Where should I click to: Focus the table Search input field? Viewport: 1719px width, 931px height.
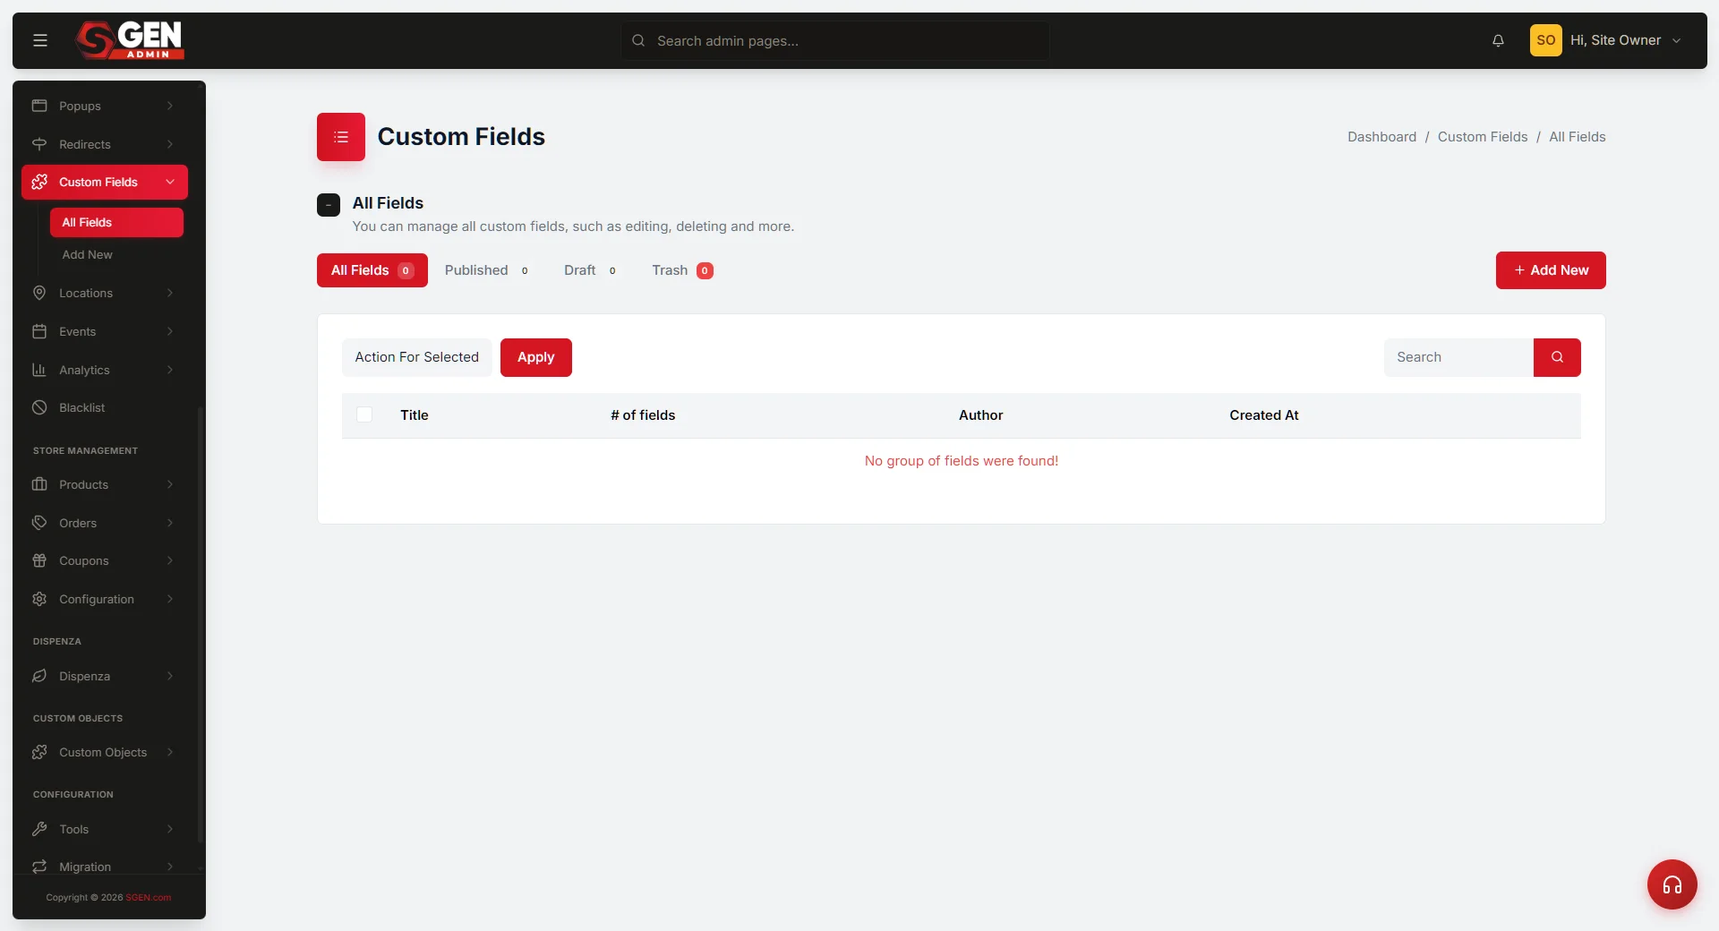[x=1458, y=357]
